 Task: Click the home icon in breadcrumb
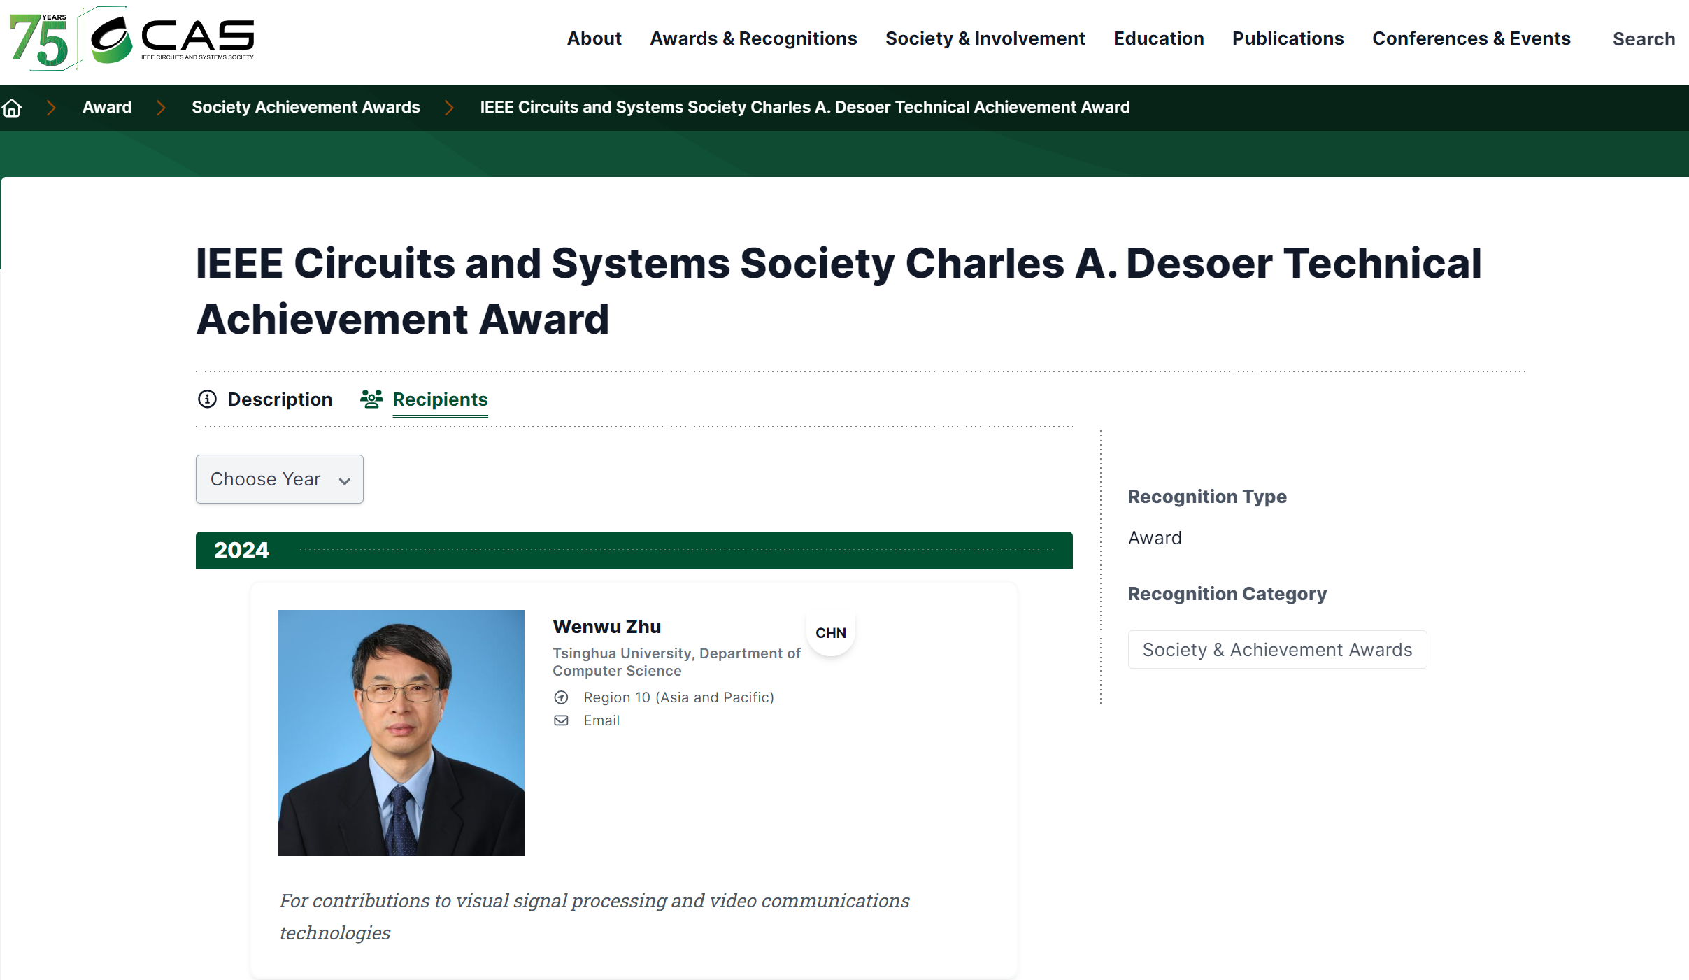click(12, 108)
